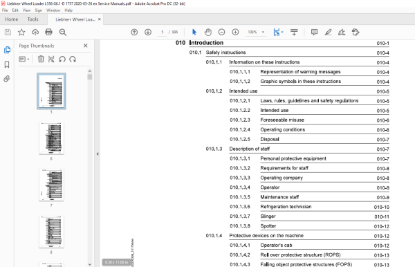Viewport: 415px width, 267px height.
Task: Click the Save file icon
Action: 8,33
